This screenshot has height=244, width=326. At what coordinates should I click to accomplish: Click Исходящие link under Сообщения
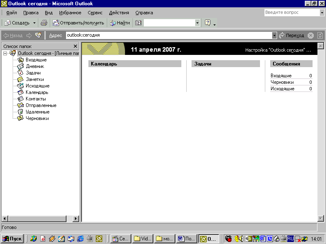coord(282,89)
